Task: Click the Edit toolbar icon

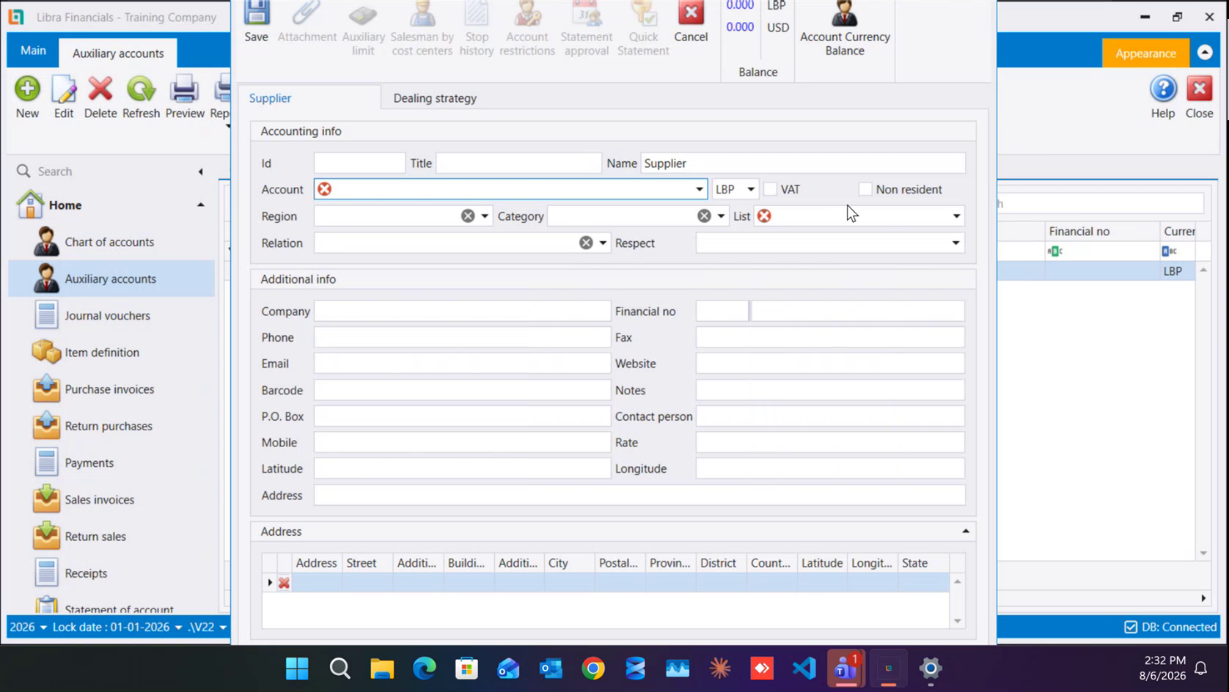Action: (64, 97)
